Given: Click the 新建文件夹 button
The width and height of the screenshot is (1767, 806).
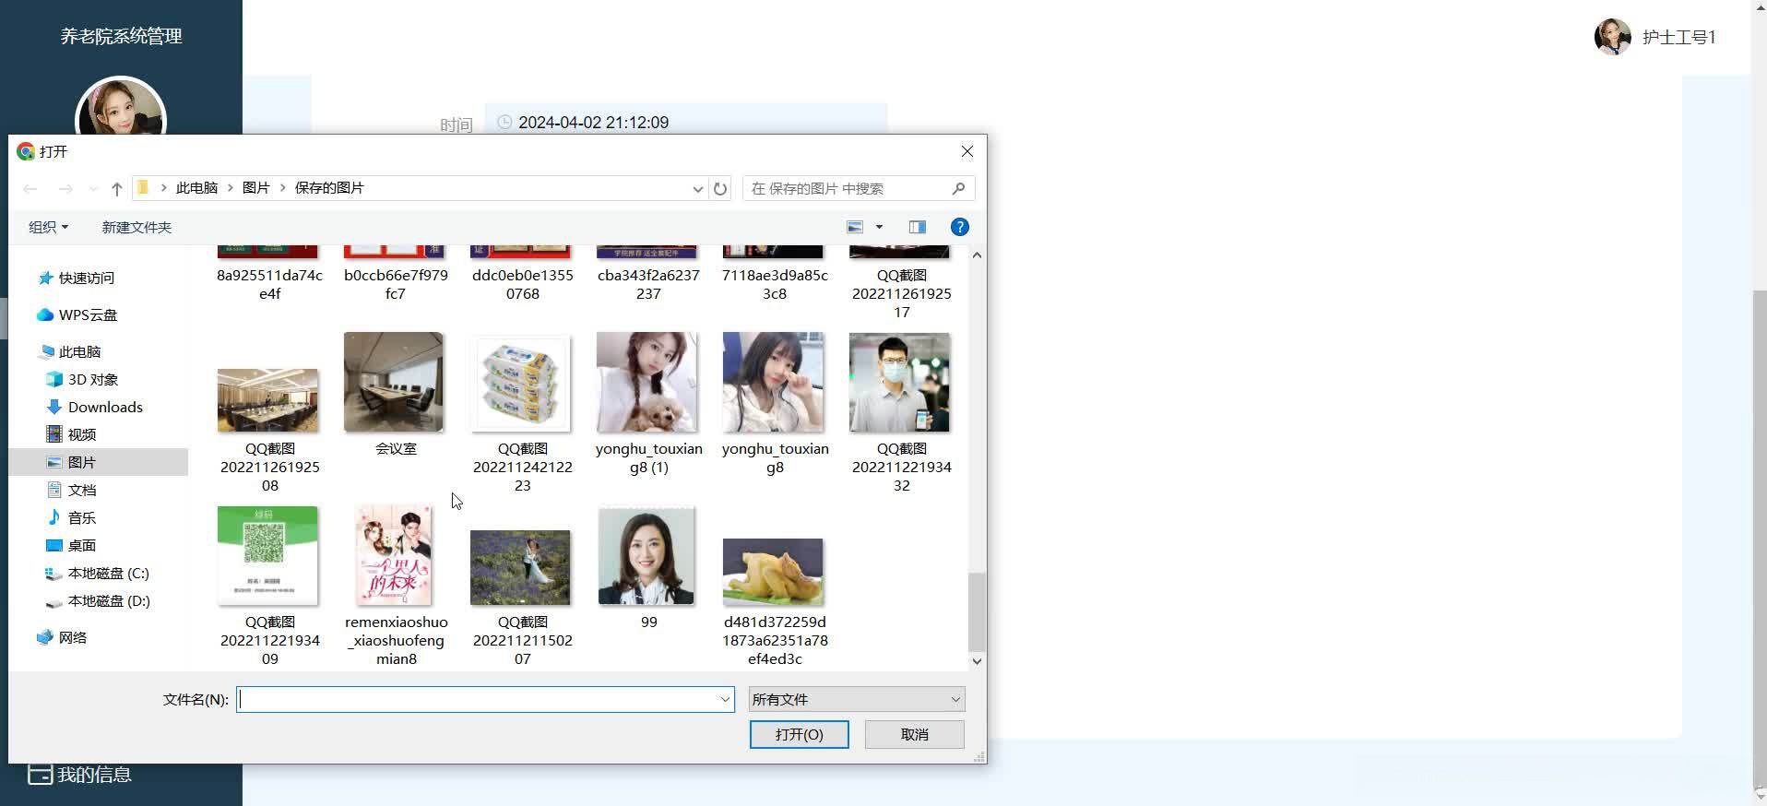Looking at the screenshot, I should coord(136,227).
